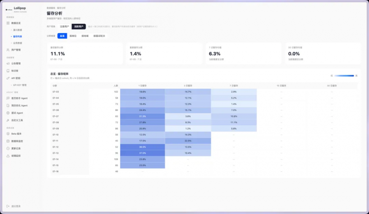This screenshot has height=214, width=369.
Task: Open 更新记录 via its clock icon
Action: [8, 149]
